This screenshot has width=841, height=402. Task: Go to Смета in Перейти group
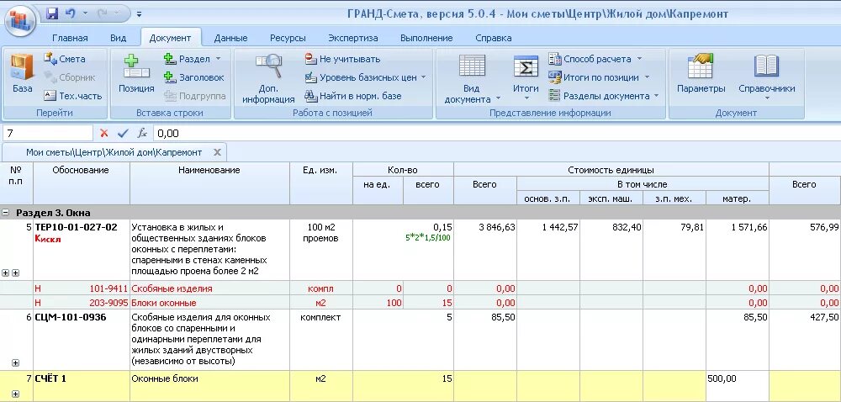65,59
